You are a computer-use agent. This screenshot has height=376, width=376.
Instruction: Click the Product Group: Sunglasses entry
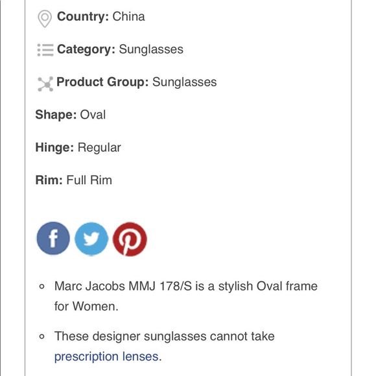click(x=136, y=82)
